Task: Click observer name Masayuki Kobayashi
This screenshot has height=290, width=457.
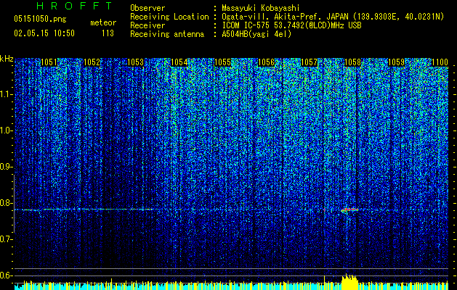Action: (x=261, y=8)
